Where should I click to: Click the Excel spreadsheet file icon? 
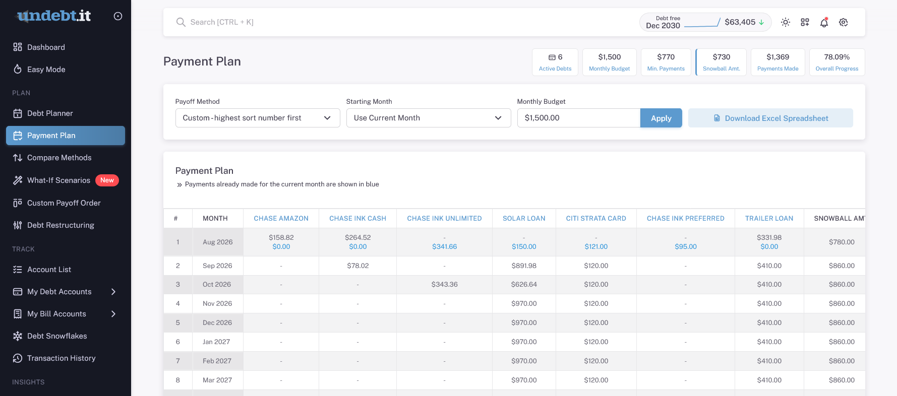click(717, 118)
